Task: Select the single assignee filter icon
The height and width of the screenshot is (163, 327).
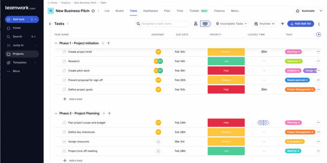Action: 195,24
